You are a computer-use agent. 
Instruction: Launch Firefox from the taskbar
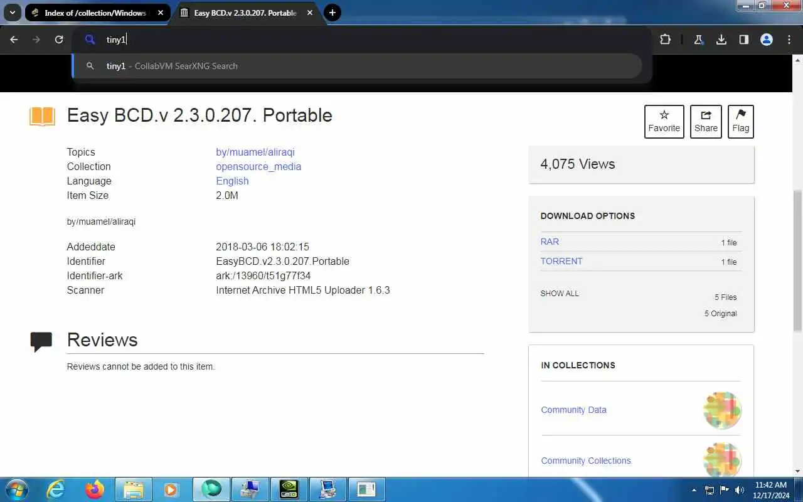95,489
